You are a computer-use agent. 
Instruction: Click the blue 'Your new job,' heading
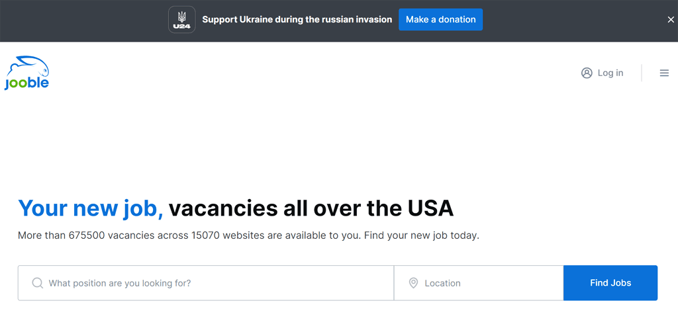91,208
